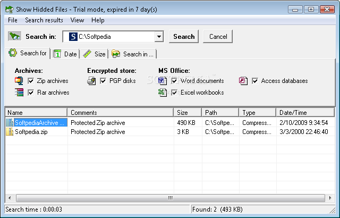
Task: Click the app icon in title bar
Action: [10, 10]
